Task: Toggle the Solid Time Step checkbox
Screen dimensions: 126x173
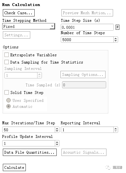Action: [7, 92]
